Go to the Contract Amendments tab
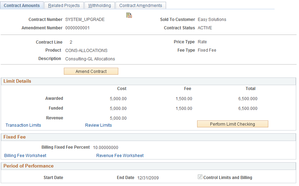The image size is (299, 186). coord(141,6)
